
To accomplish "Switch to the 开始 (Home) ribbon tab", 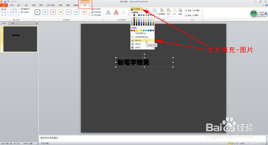I will (12, 5).
